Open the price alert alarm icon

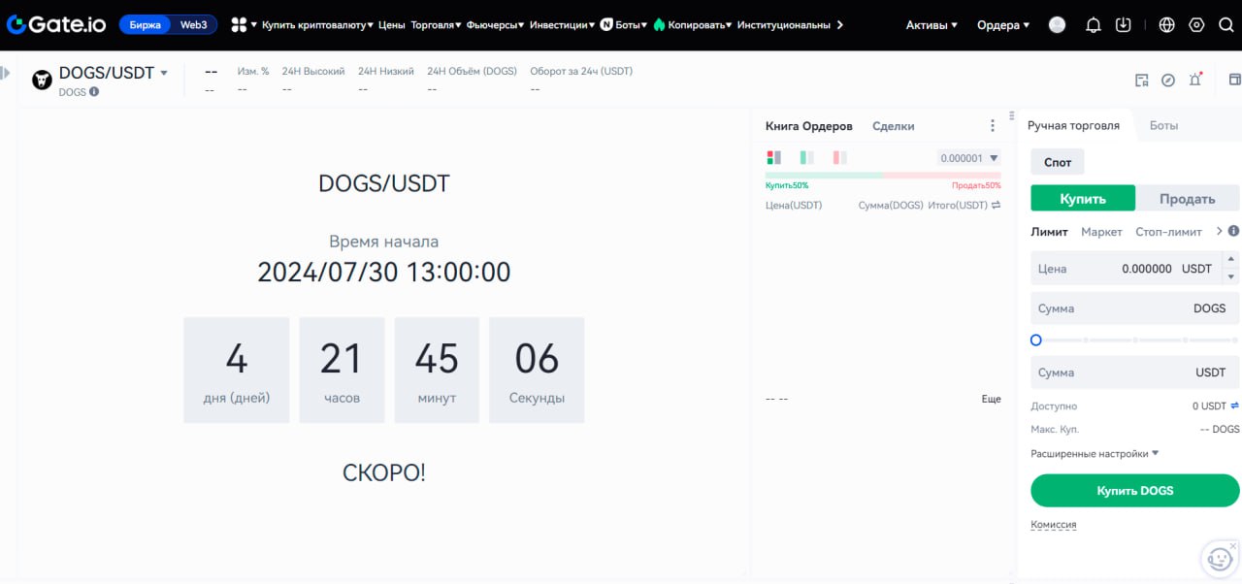(x=1195, y=80)
